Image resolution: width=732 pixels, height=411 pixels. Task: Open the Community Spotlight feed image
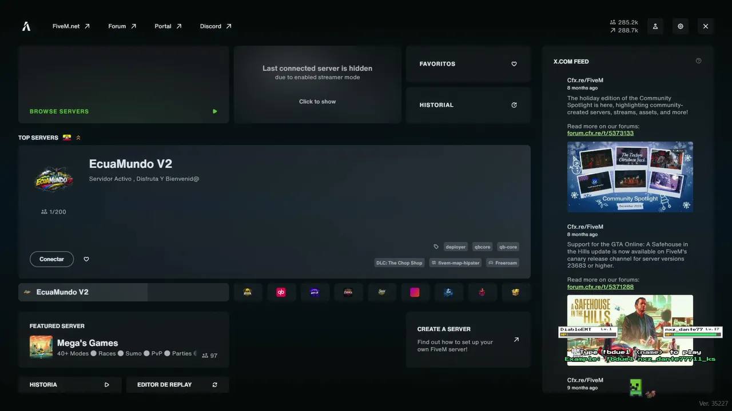(630, 177)
